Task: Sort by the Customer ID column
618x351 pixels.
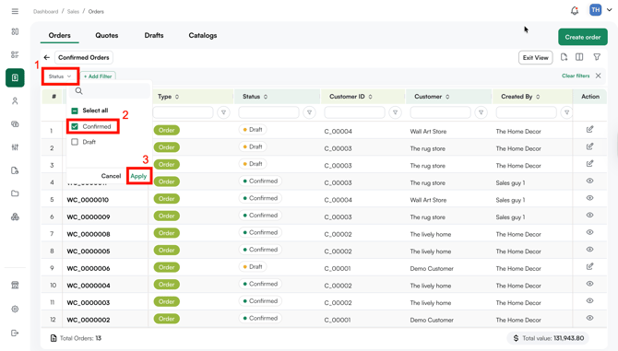Action: (x=370, y=97)
